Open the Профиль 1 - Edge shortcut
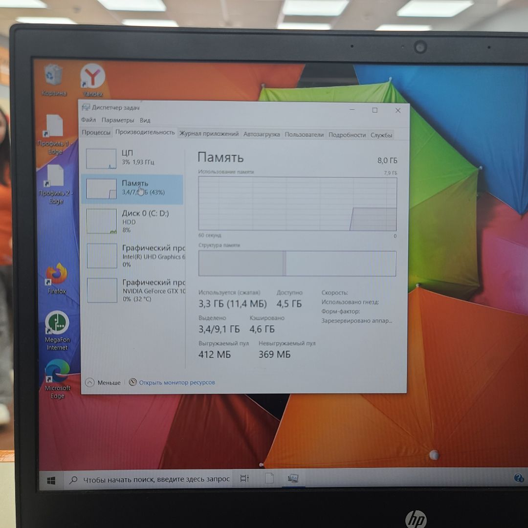The width and height of the screenshot is (528, 528). coord(54,128)
